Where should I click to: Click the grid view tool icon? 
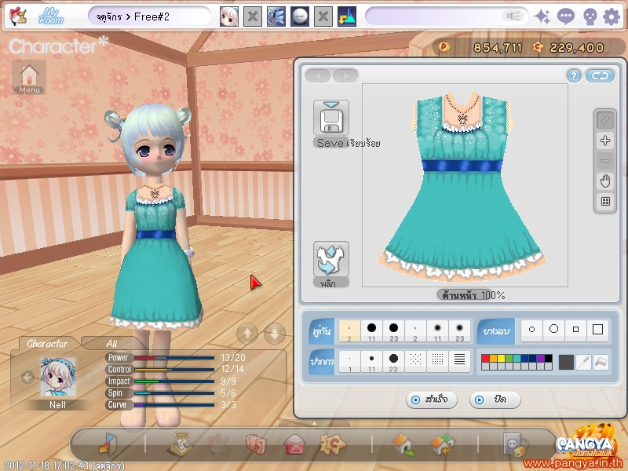(604, 202)
